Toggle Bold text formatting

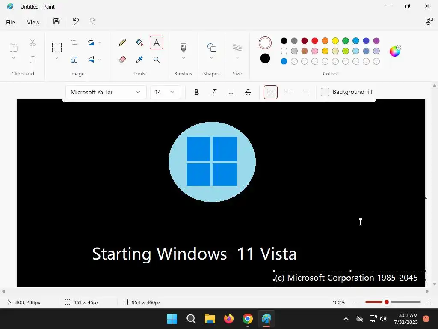point(196,92)
